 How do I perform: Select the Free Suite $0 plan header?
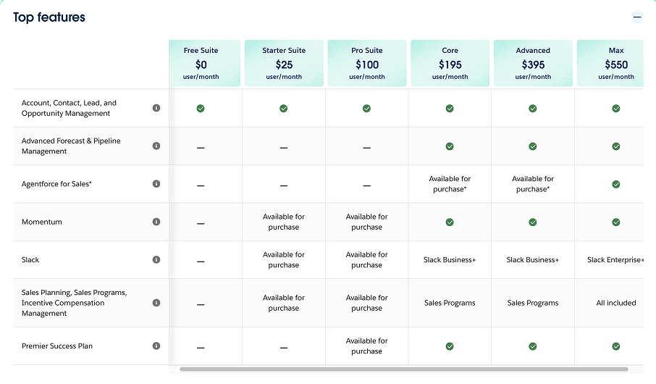205,63
